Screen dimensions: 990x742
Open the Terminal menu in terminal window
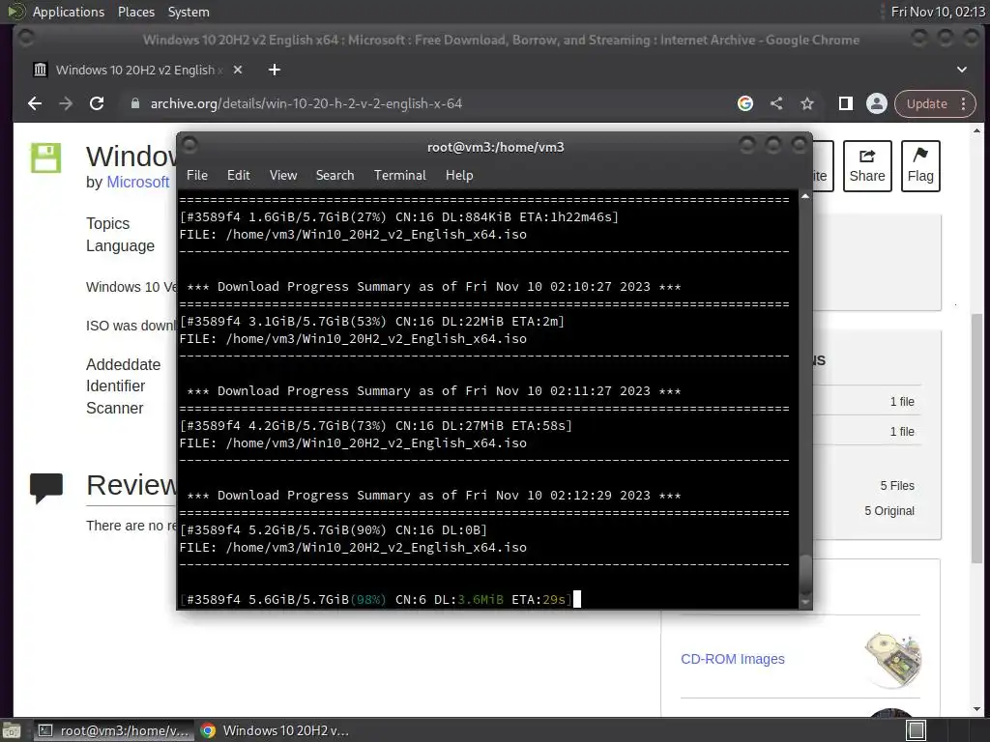(x=399, y=175)
